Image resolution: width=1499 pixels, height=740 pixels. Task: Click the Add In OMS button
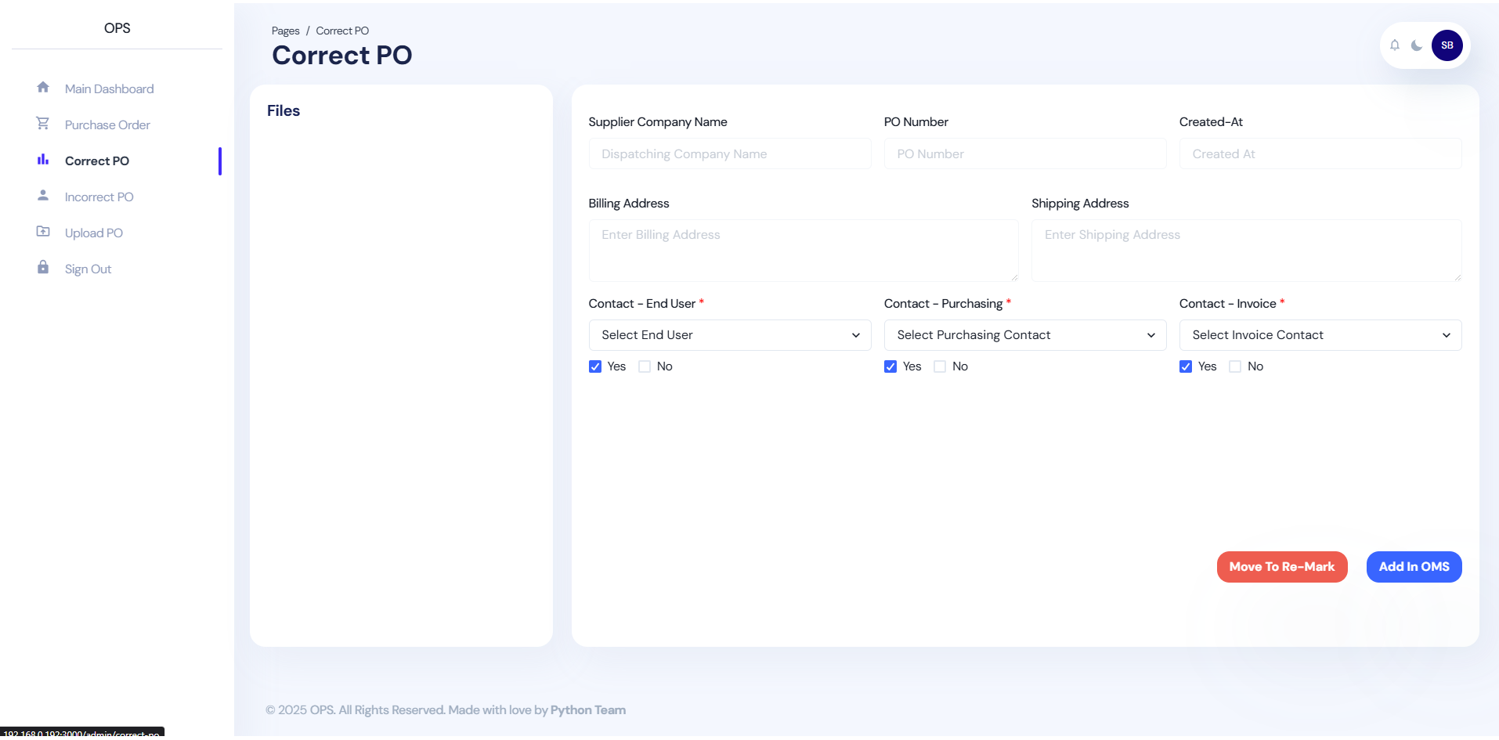[x=1414, y=567]
